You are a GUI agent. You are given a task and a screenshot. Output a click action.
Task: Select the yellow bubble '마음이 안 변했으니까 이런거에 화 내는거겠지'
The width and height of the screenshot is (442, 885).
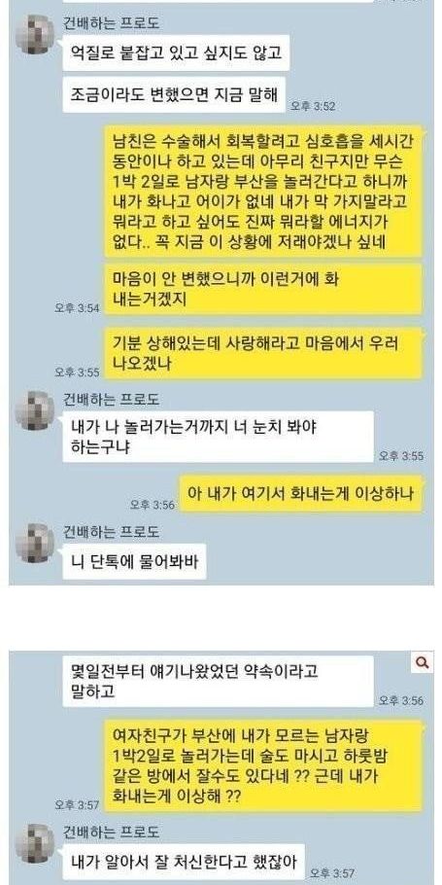point(263,289)
